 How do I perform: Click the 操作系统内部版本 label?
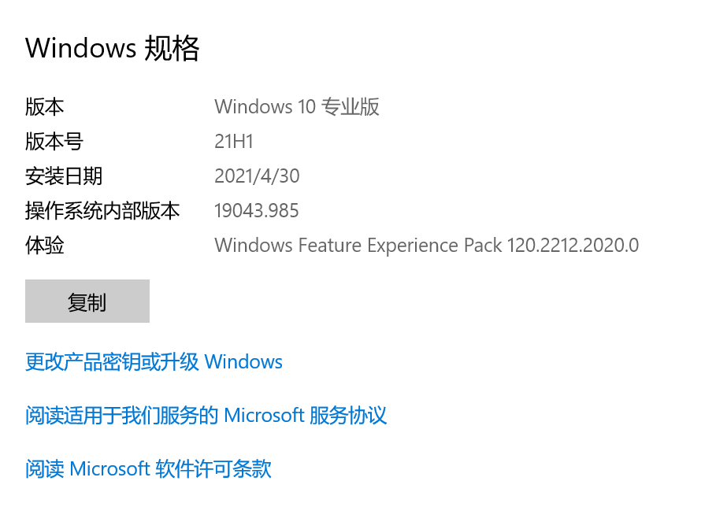click(x=102, y=211)
